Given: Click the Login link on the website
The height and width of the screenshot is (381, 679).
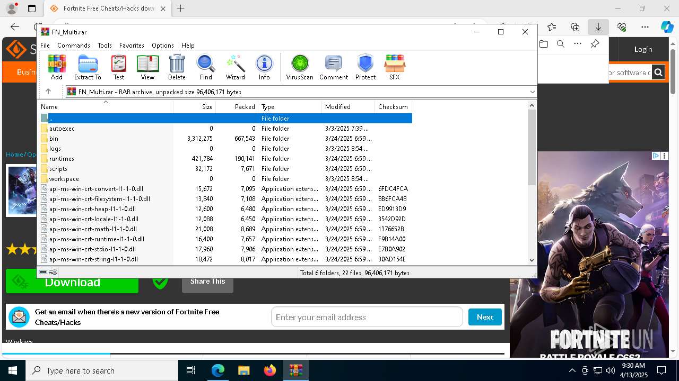Looking at the screenshot, I should click(643, 49).
